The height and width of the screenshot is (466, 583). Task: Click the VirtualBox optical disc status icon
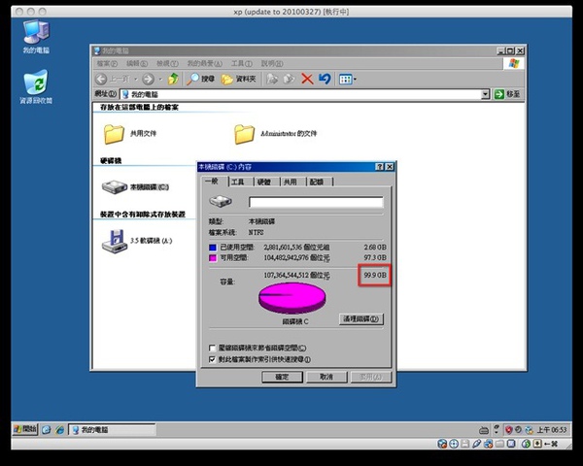point(454,444)
